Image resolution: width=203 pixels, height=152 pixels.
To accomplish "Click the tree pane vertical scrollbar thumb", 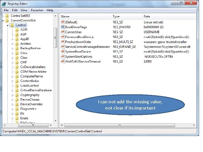I will [x=55, y=38].
